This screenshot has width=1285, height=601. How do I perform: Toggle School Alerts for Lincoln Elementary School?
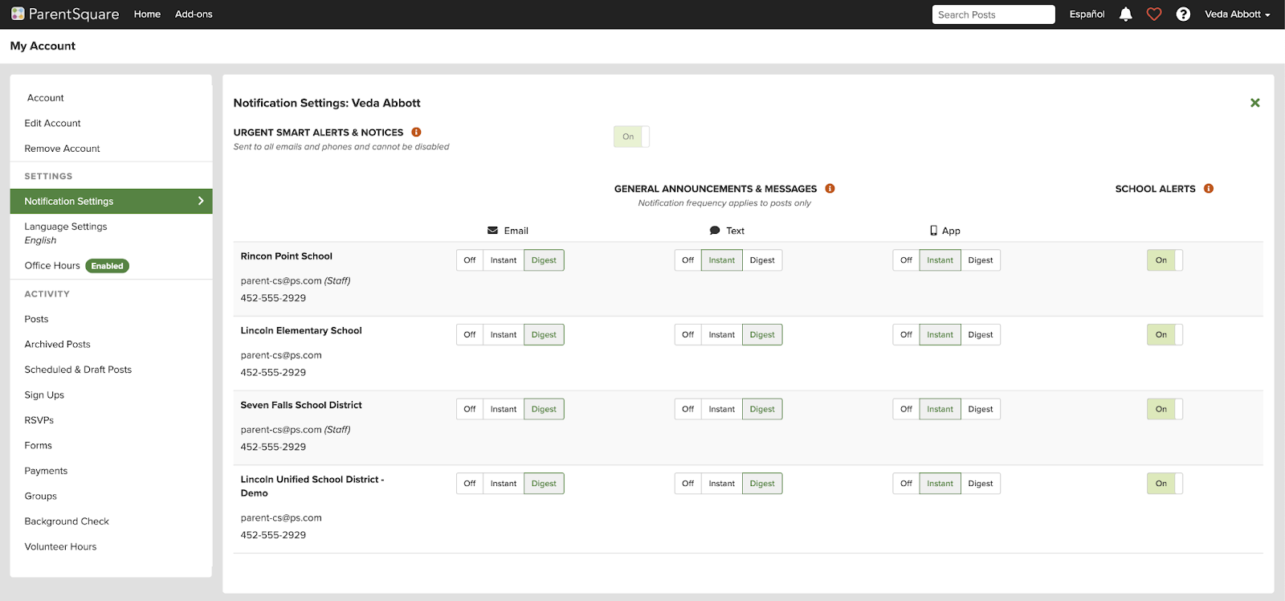[1165, 335]
